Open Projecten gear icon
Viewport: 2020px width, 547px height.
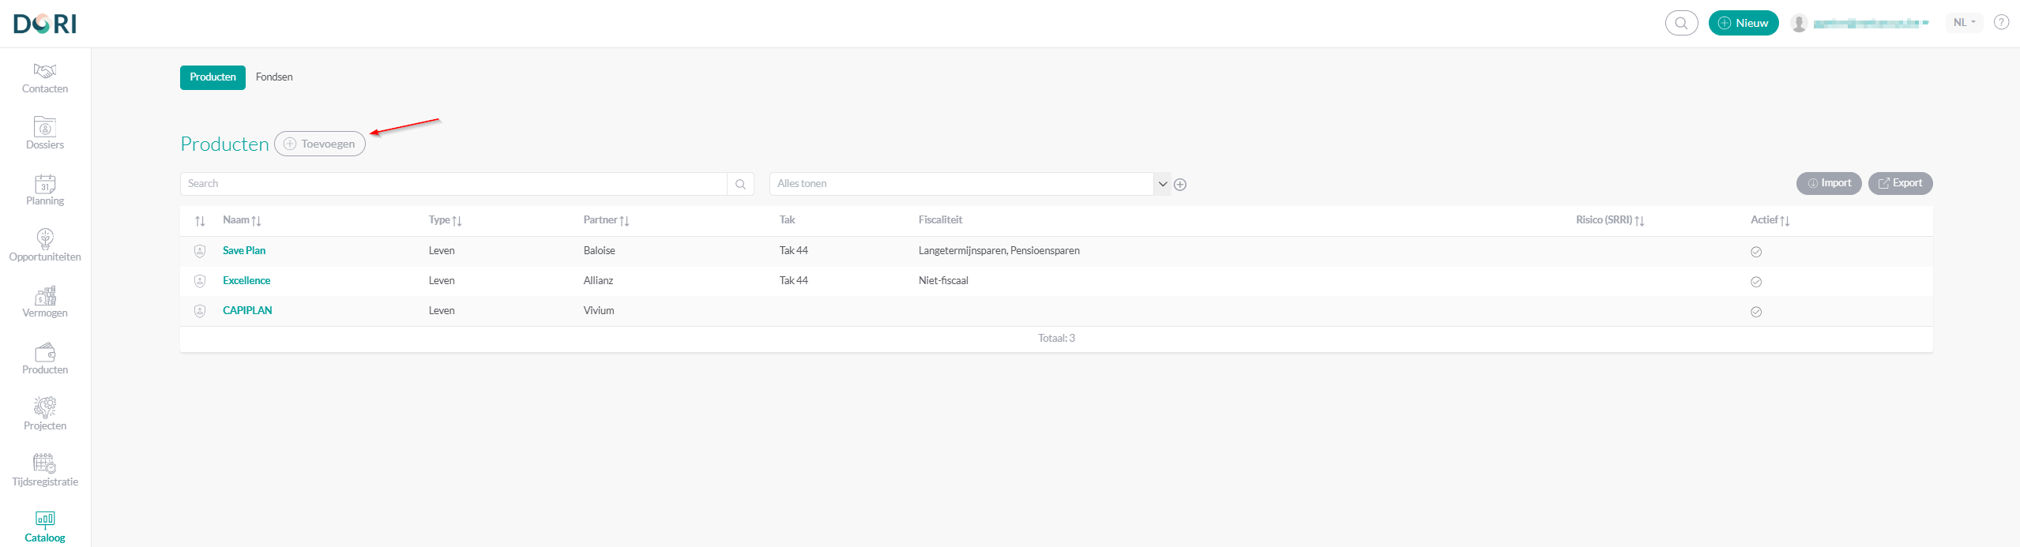[x=45, y=408]
